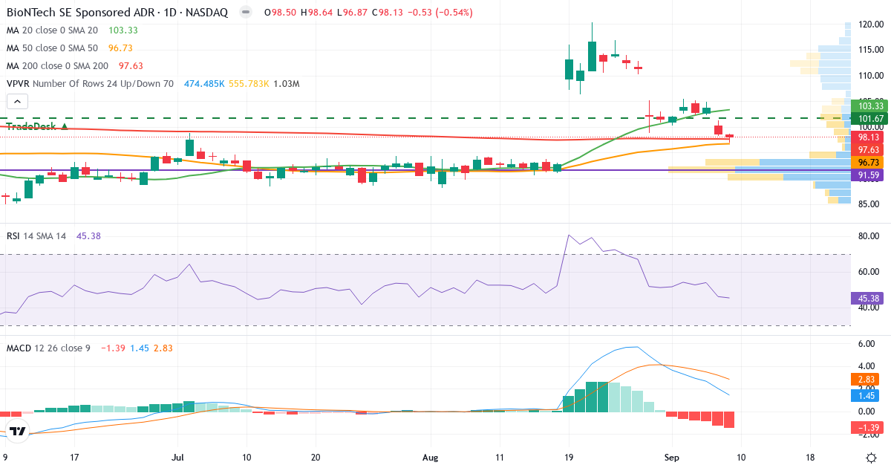Click the tall green candle near 120 high
Viewport: 891px width, 468px height.
point(592,56)
